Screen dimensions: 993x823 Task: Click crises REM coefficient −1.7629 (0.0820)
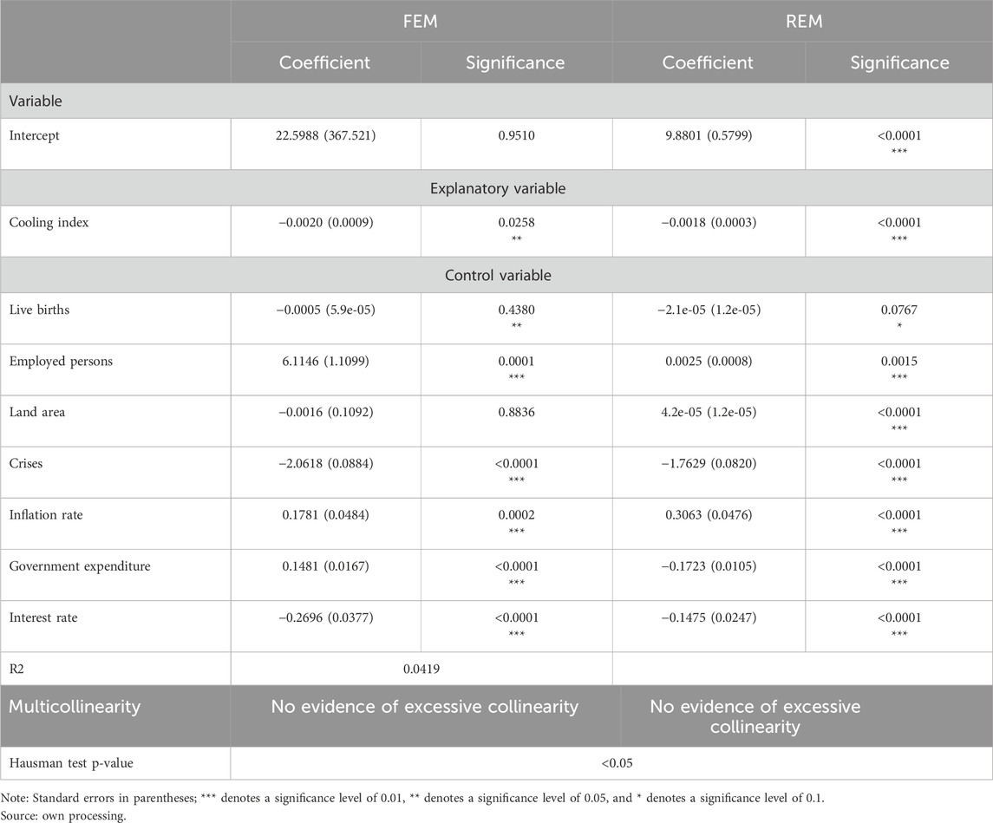click(x=709, y=463)
